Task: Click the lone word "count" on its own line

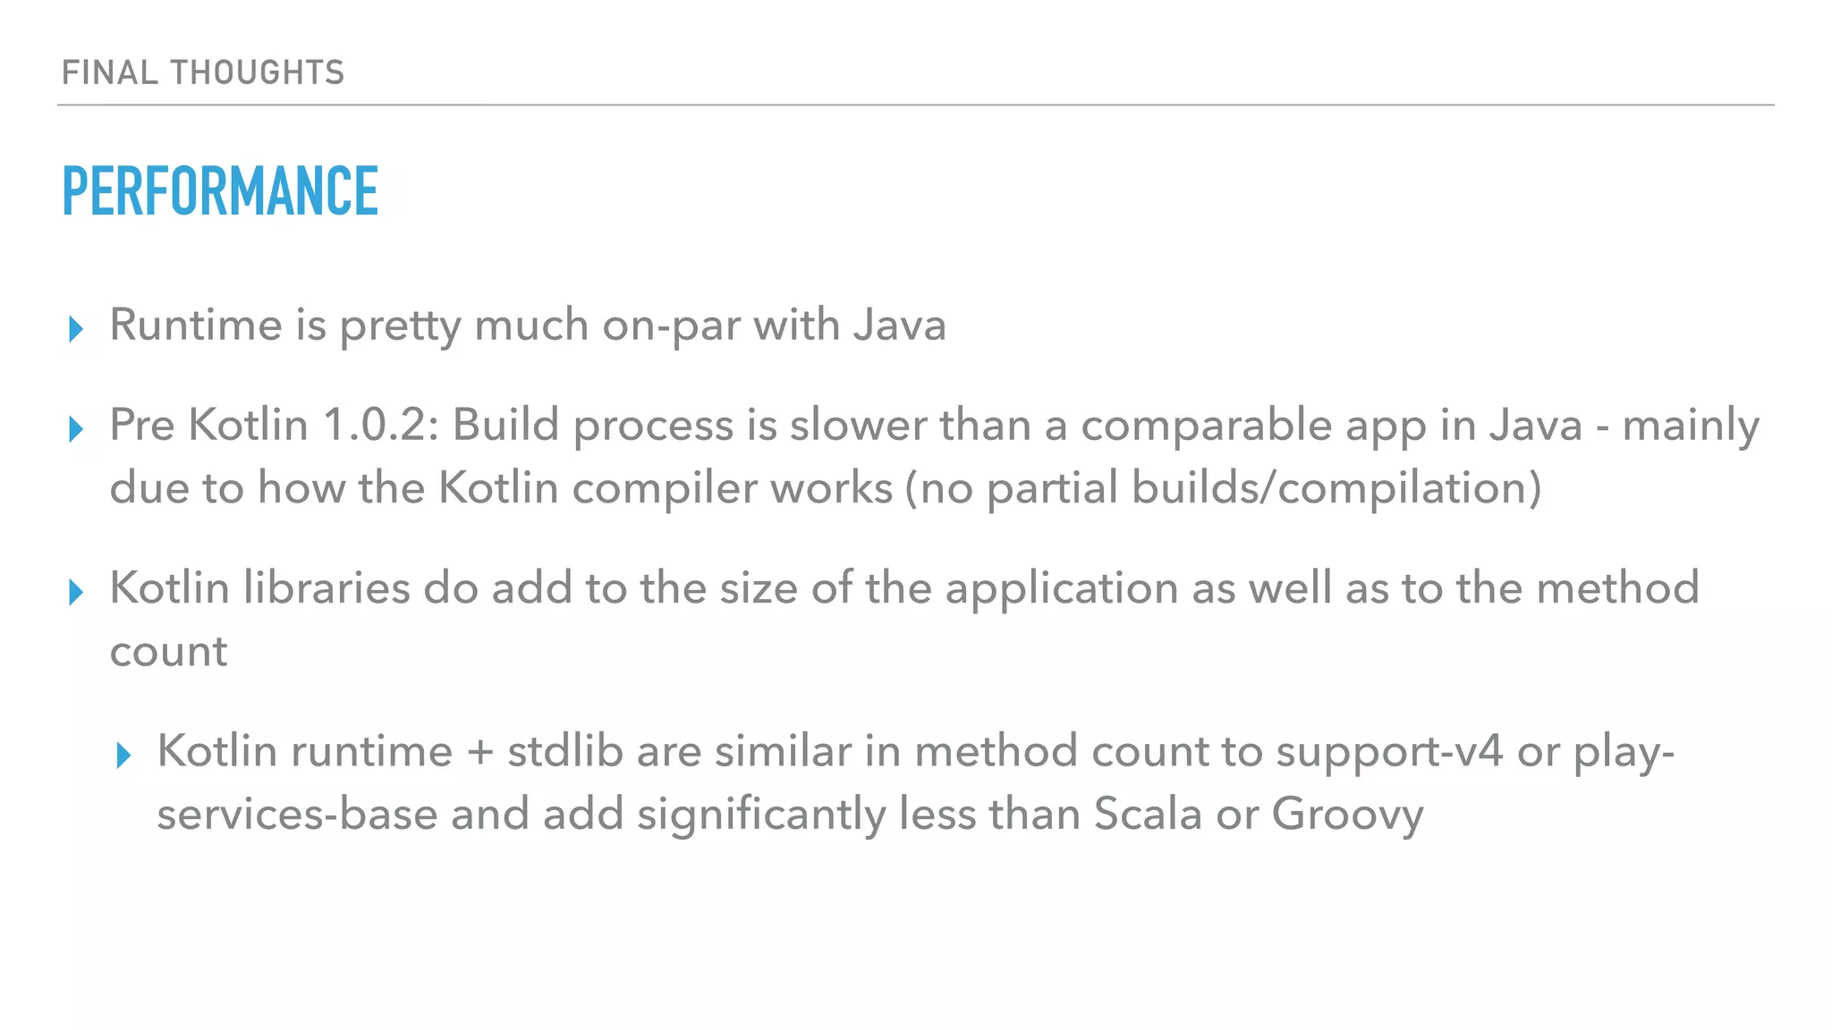Action: pyautogui.click(x=168, y=651)
